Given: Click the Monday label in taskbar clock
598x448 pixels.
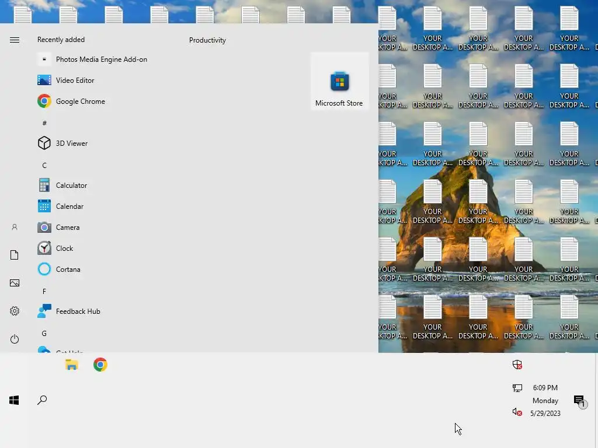Looking at the screenshot, I should (545, 401).
